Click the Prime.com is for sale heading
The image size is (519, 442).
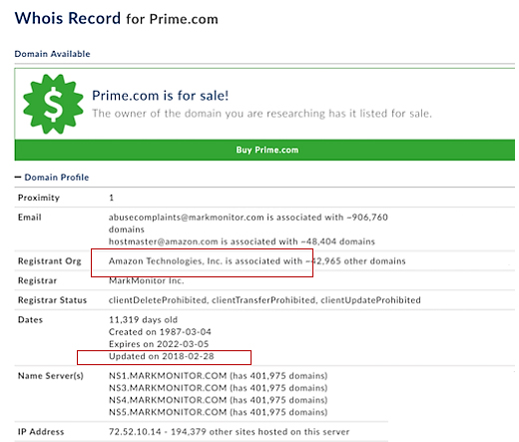161,96
